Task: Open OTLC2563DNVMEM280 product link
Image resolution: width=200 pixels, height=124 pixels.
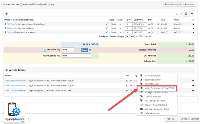Action: click(15, 80)
